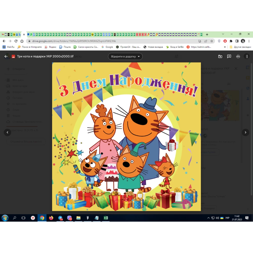Click the volume icon in the tray
The image size is (253, 253).
(x=217, y=218)
